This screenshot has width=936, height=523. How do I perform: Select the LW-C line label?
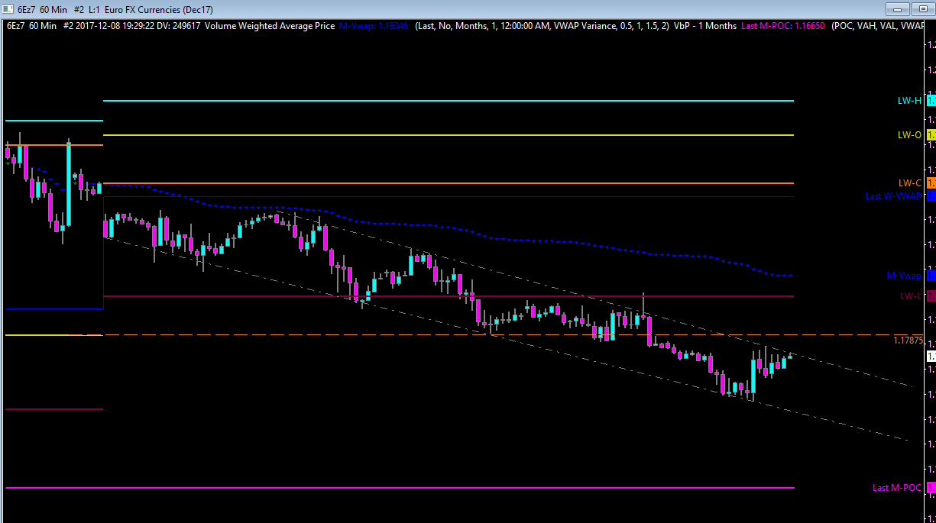(x=910, y=183)
